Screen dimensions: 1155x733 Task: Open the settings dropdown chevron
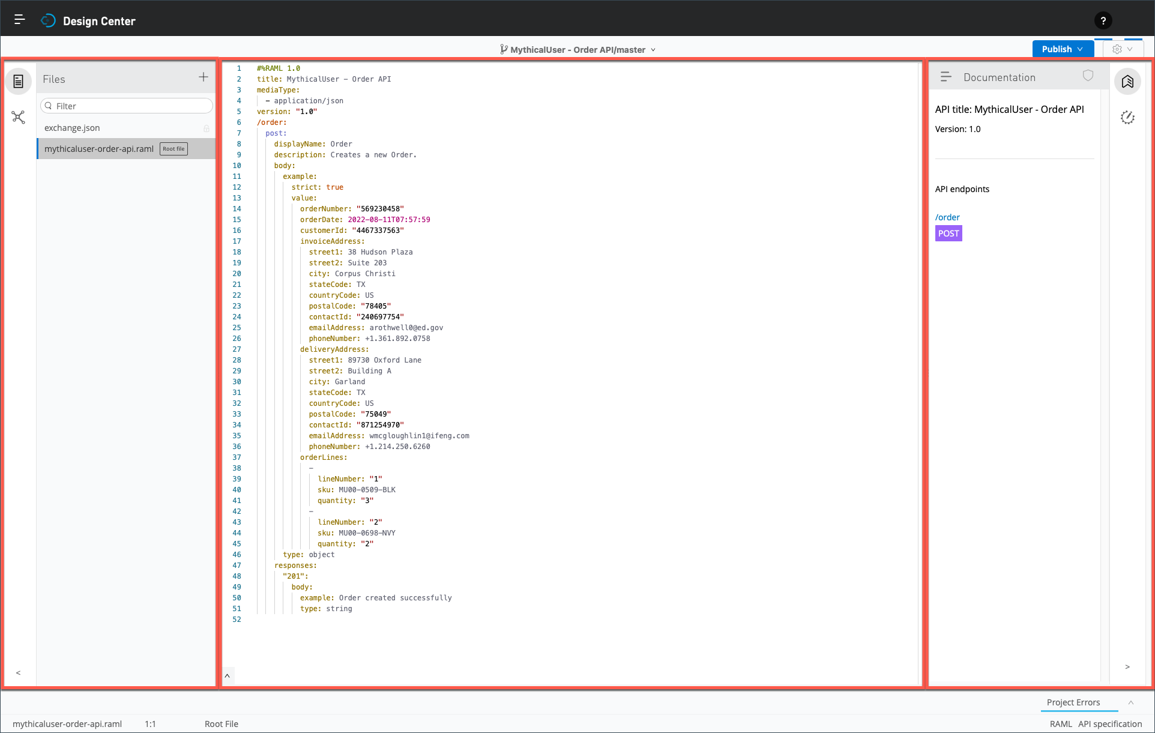point(1130,49)
